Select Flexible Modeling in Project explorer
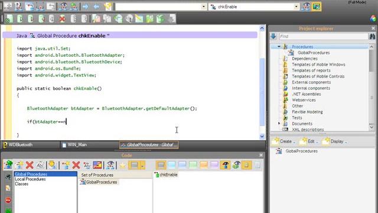Viewport: 378px width, 213px height. tap(307, 112)
